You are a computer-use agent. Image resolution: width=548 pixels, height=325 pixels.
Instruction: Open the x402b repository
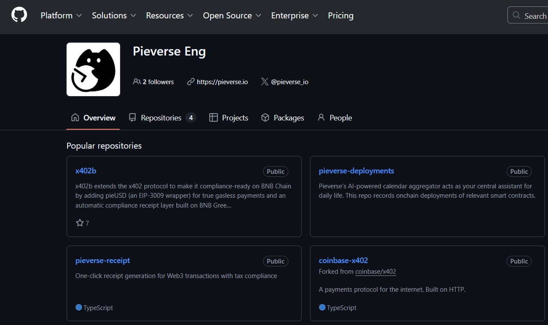click(86, 171)
